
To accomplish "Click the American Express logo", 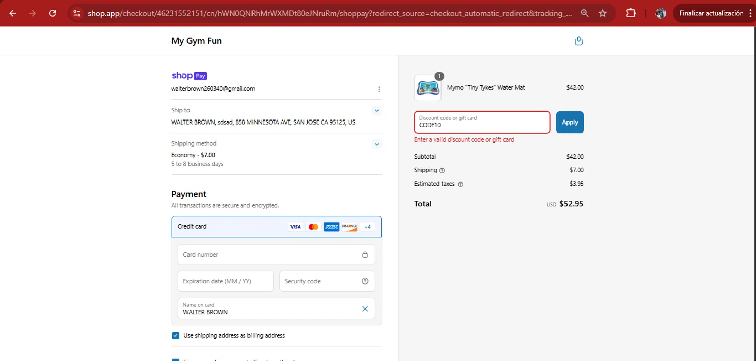I will (331, 227).
